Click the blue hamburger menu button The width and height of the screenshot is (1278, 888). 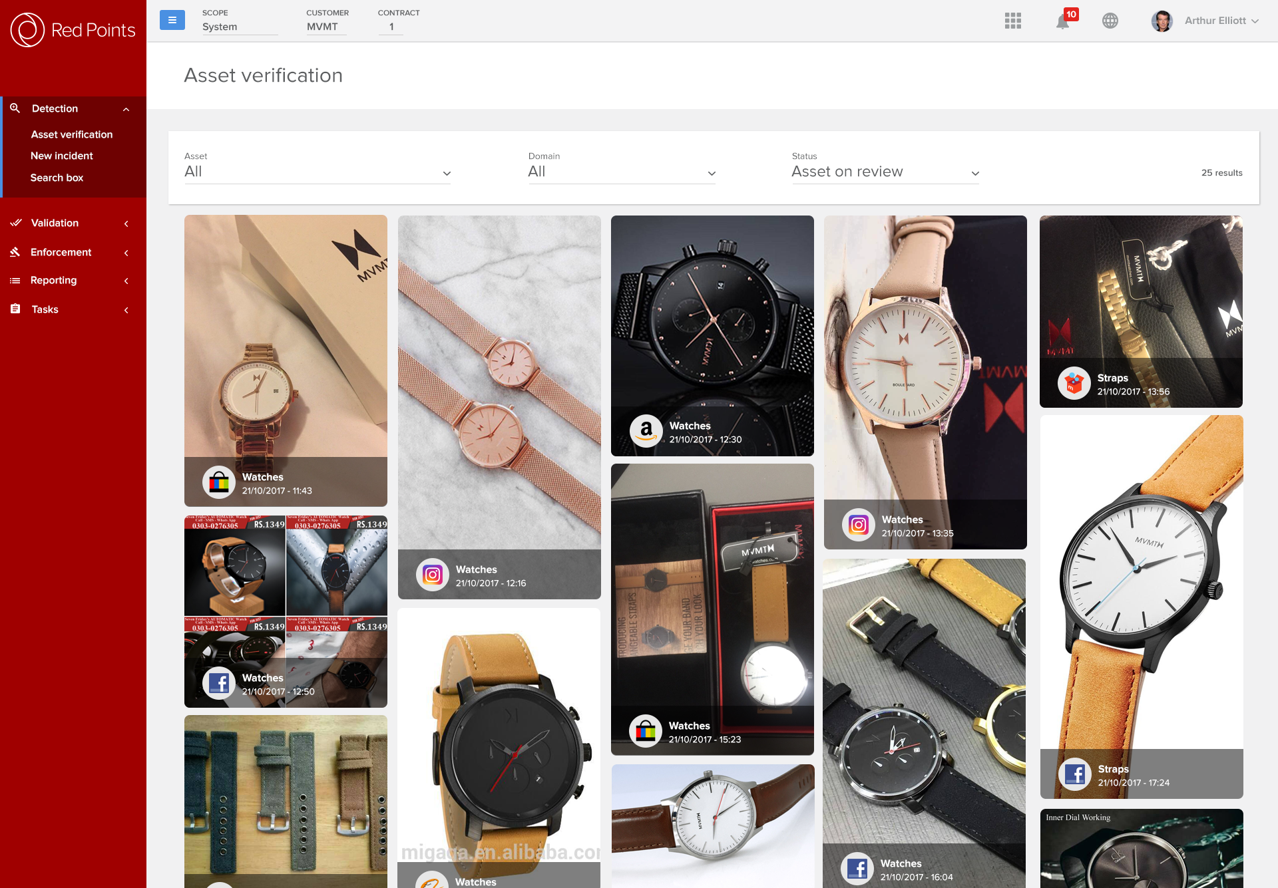coord(172,20)
